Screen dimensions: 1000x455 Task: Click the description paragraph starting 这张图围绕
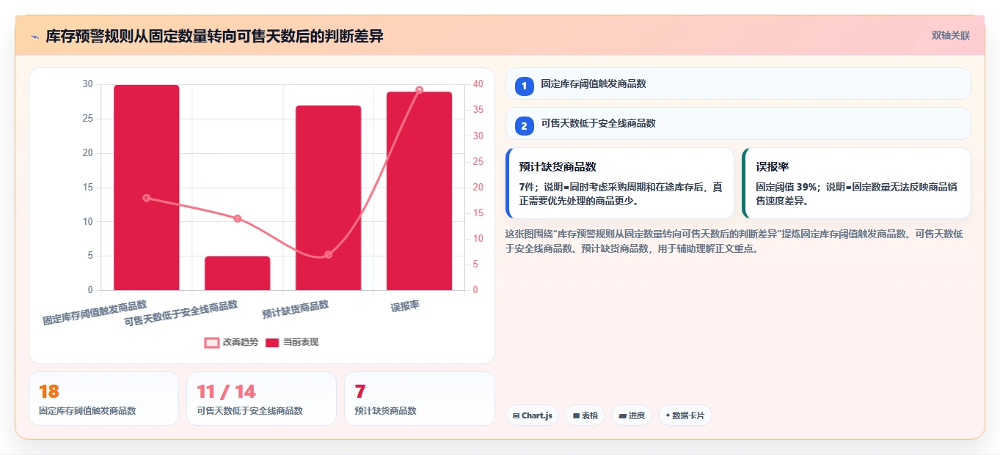click(x=734, y=241)
